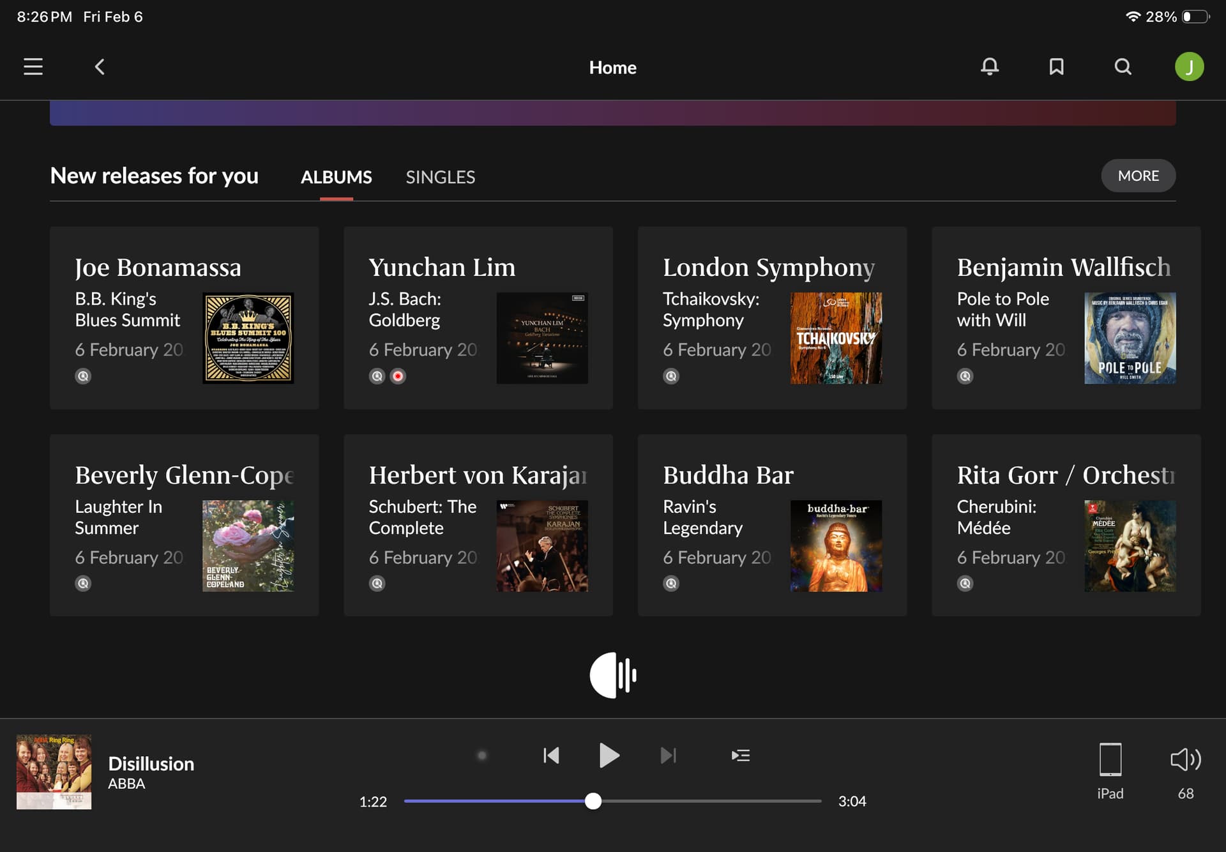The image size is (1226, 852).
Task: Click the playback progress slider handle
Action: point(593,801)
